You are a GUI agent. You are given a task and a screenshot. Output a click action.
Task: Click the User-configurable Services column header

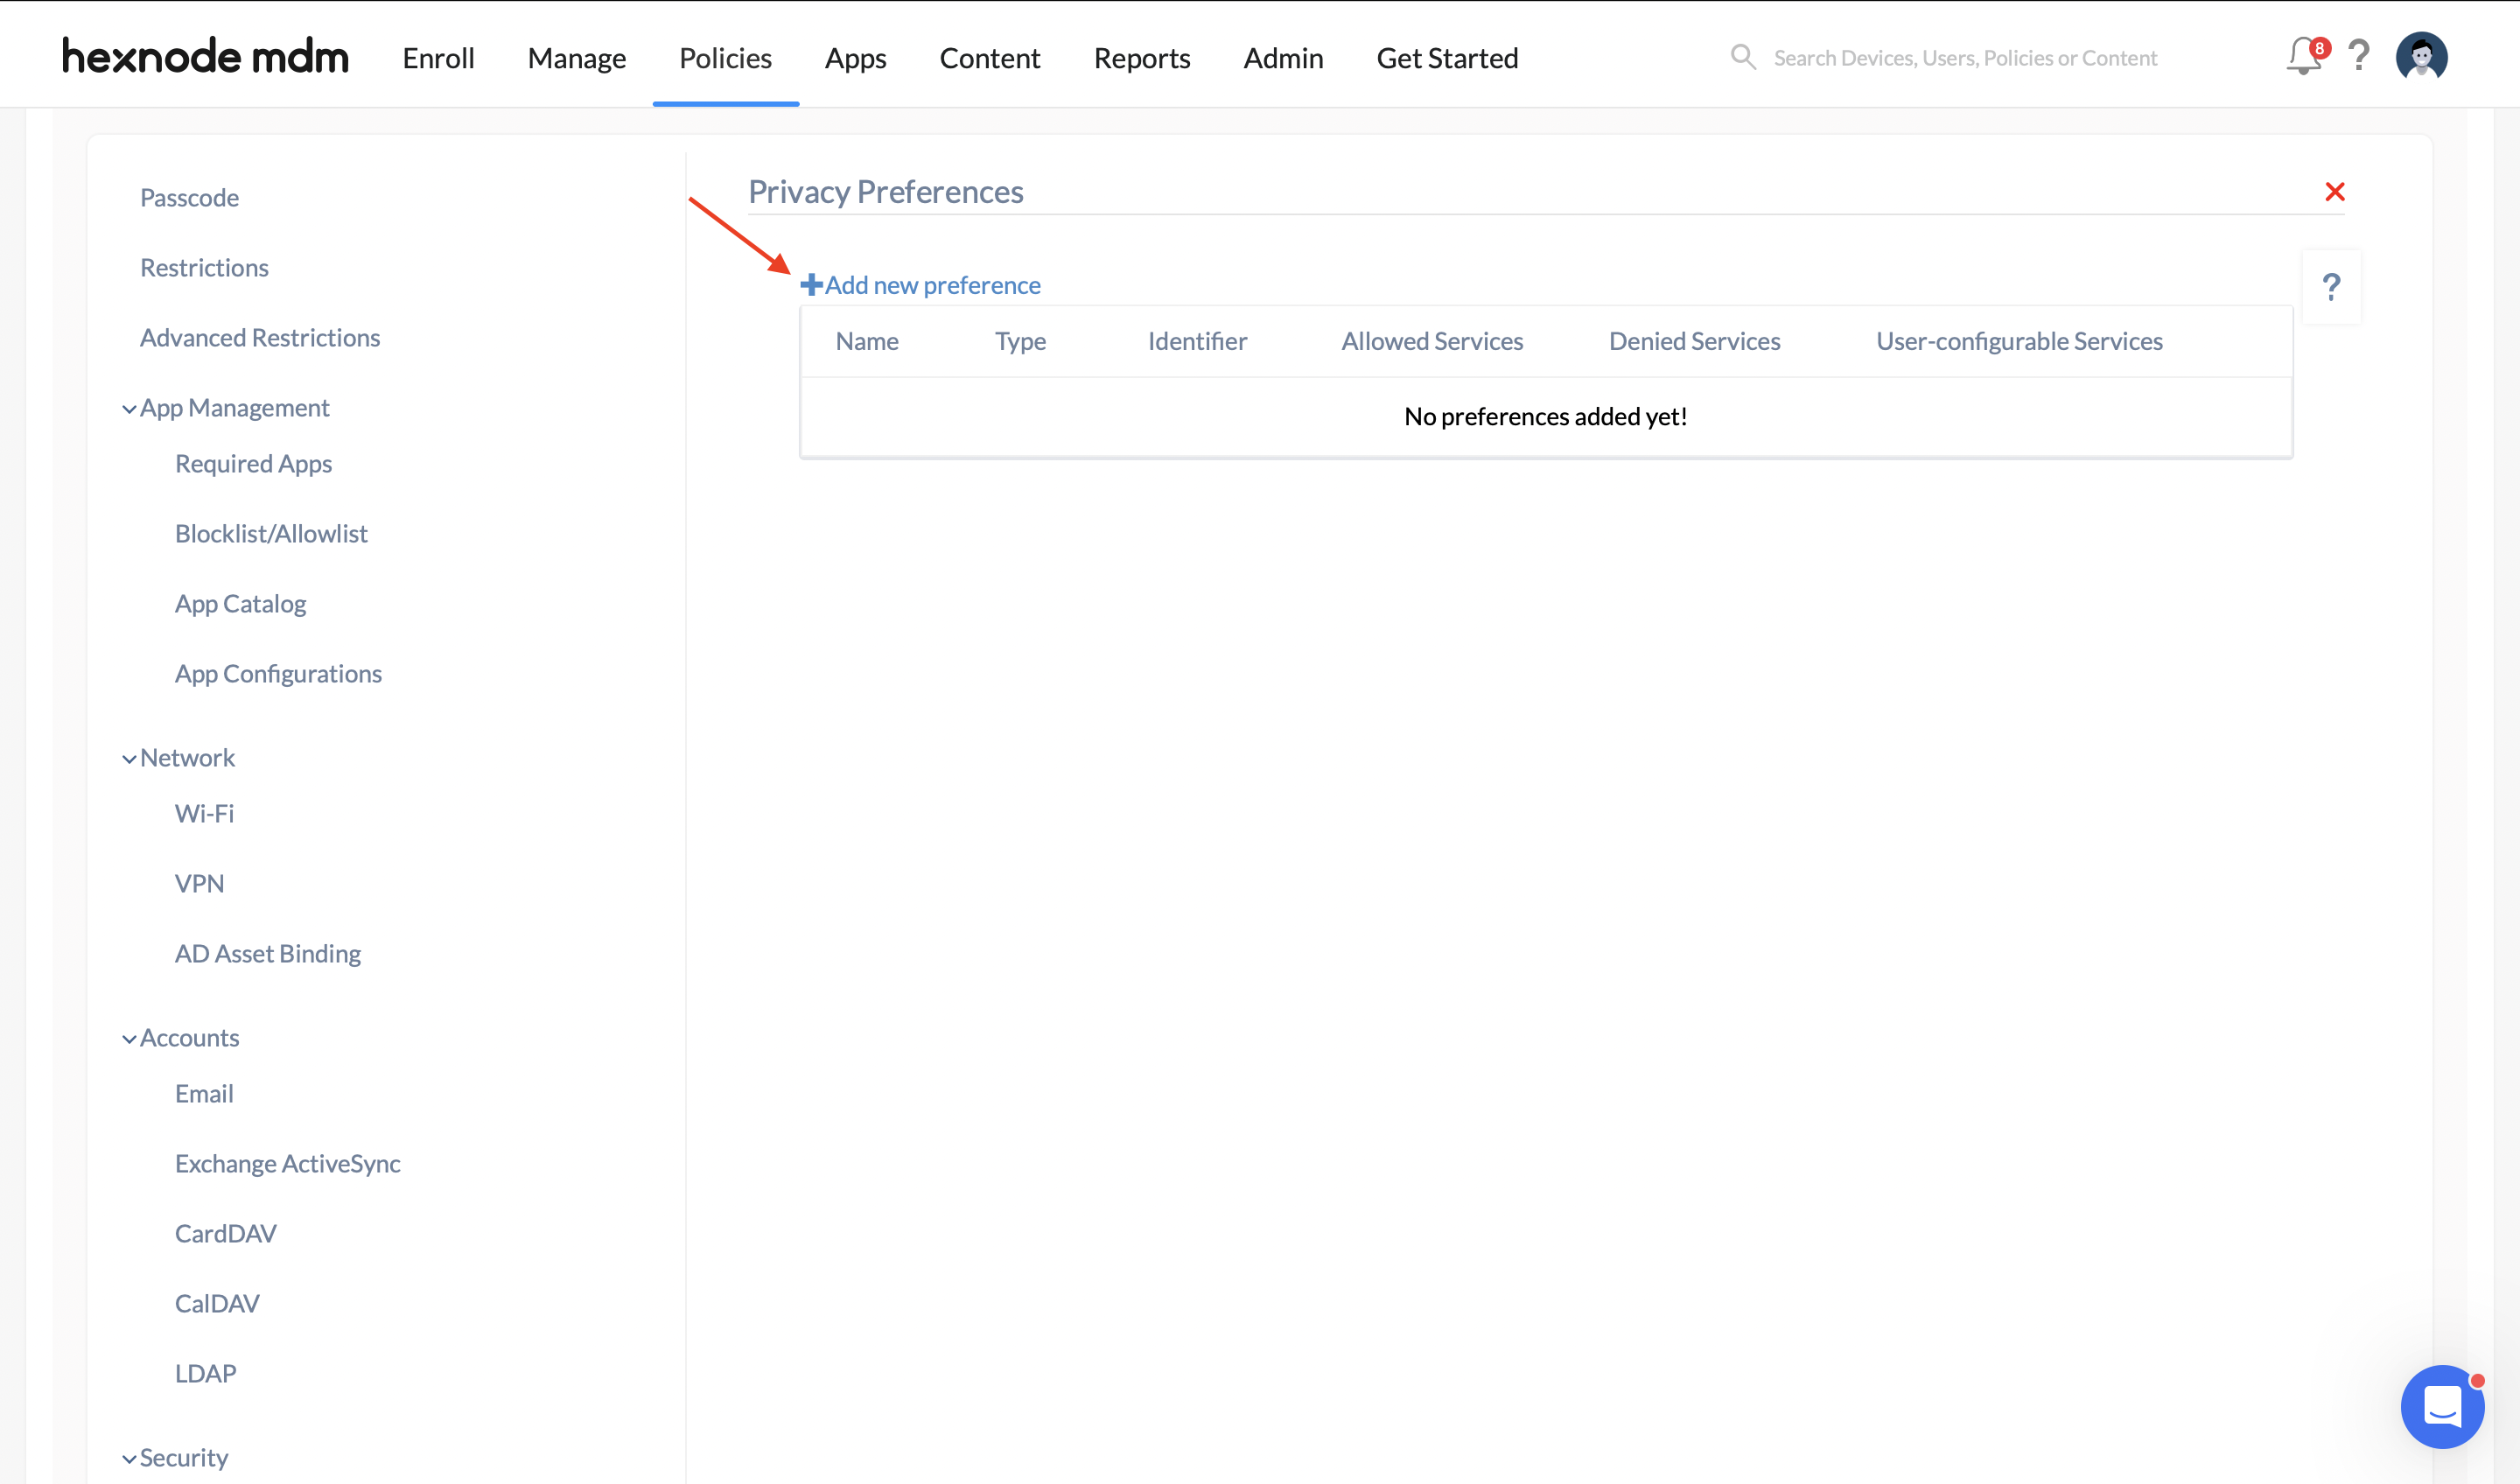coord(2019,341)
